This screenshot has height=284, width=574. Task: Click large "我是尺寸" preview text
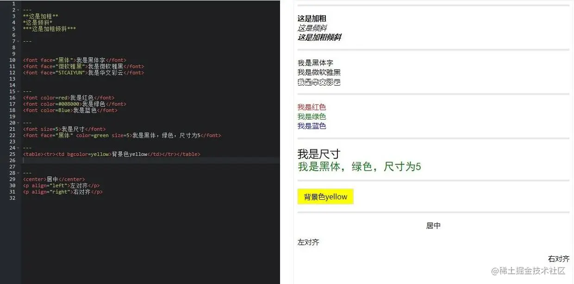319,154
